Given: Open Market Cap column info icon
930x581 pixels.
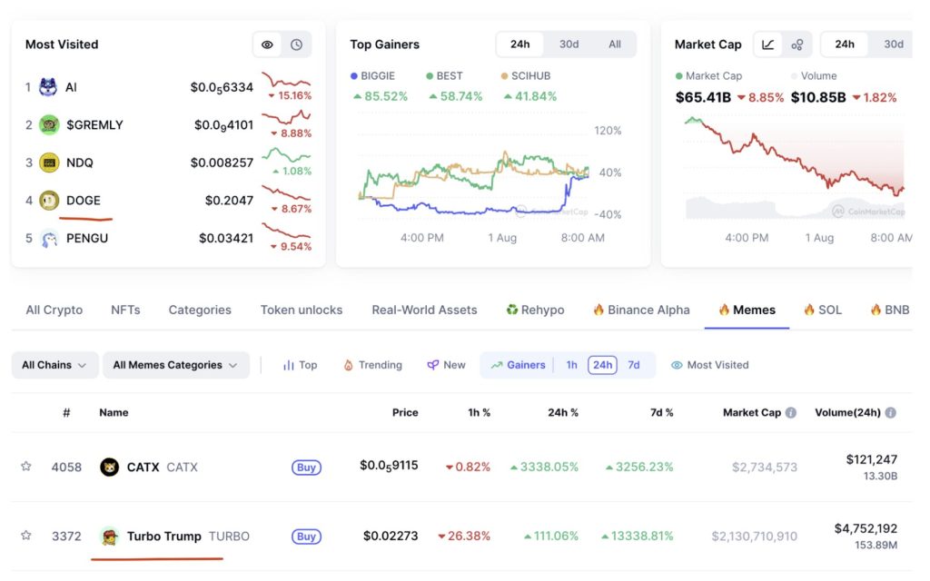Looking at the screenshot, I should 791,413.
